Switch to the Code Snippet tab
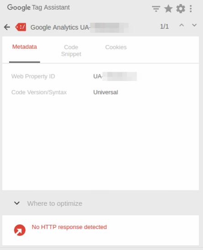The image size is (203, 250). click(71, 51)
